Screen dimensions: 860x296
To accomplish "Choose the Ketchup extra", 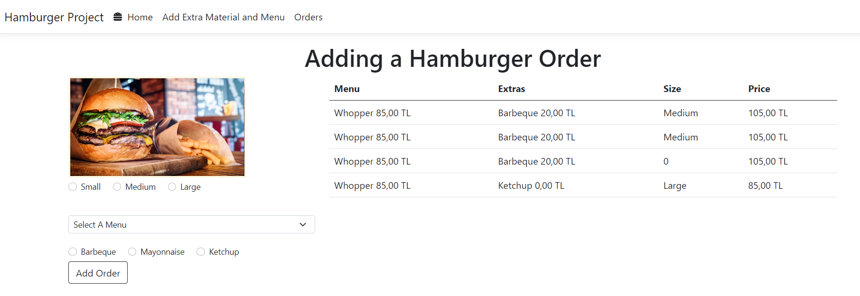I will pos(200,251).
